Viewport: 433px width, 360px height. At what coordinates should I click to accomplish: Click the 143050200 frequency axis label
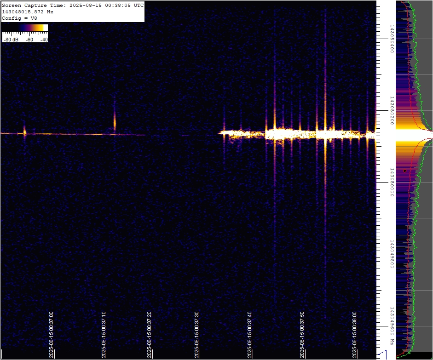tap(392, 110)
